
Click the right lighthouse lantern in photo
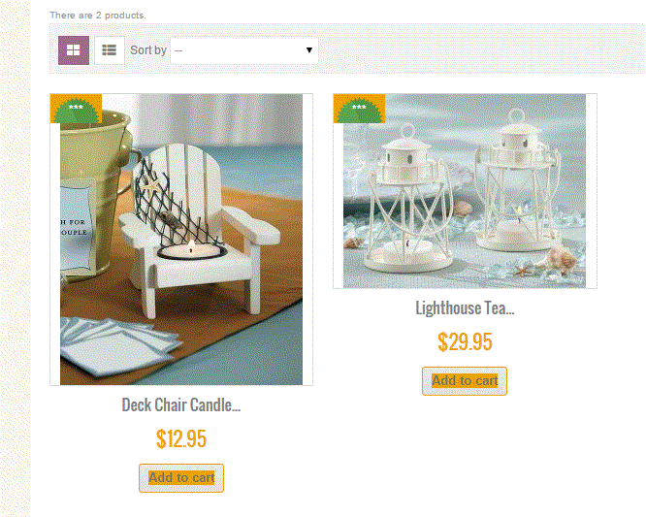(x=517, y=181)
